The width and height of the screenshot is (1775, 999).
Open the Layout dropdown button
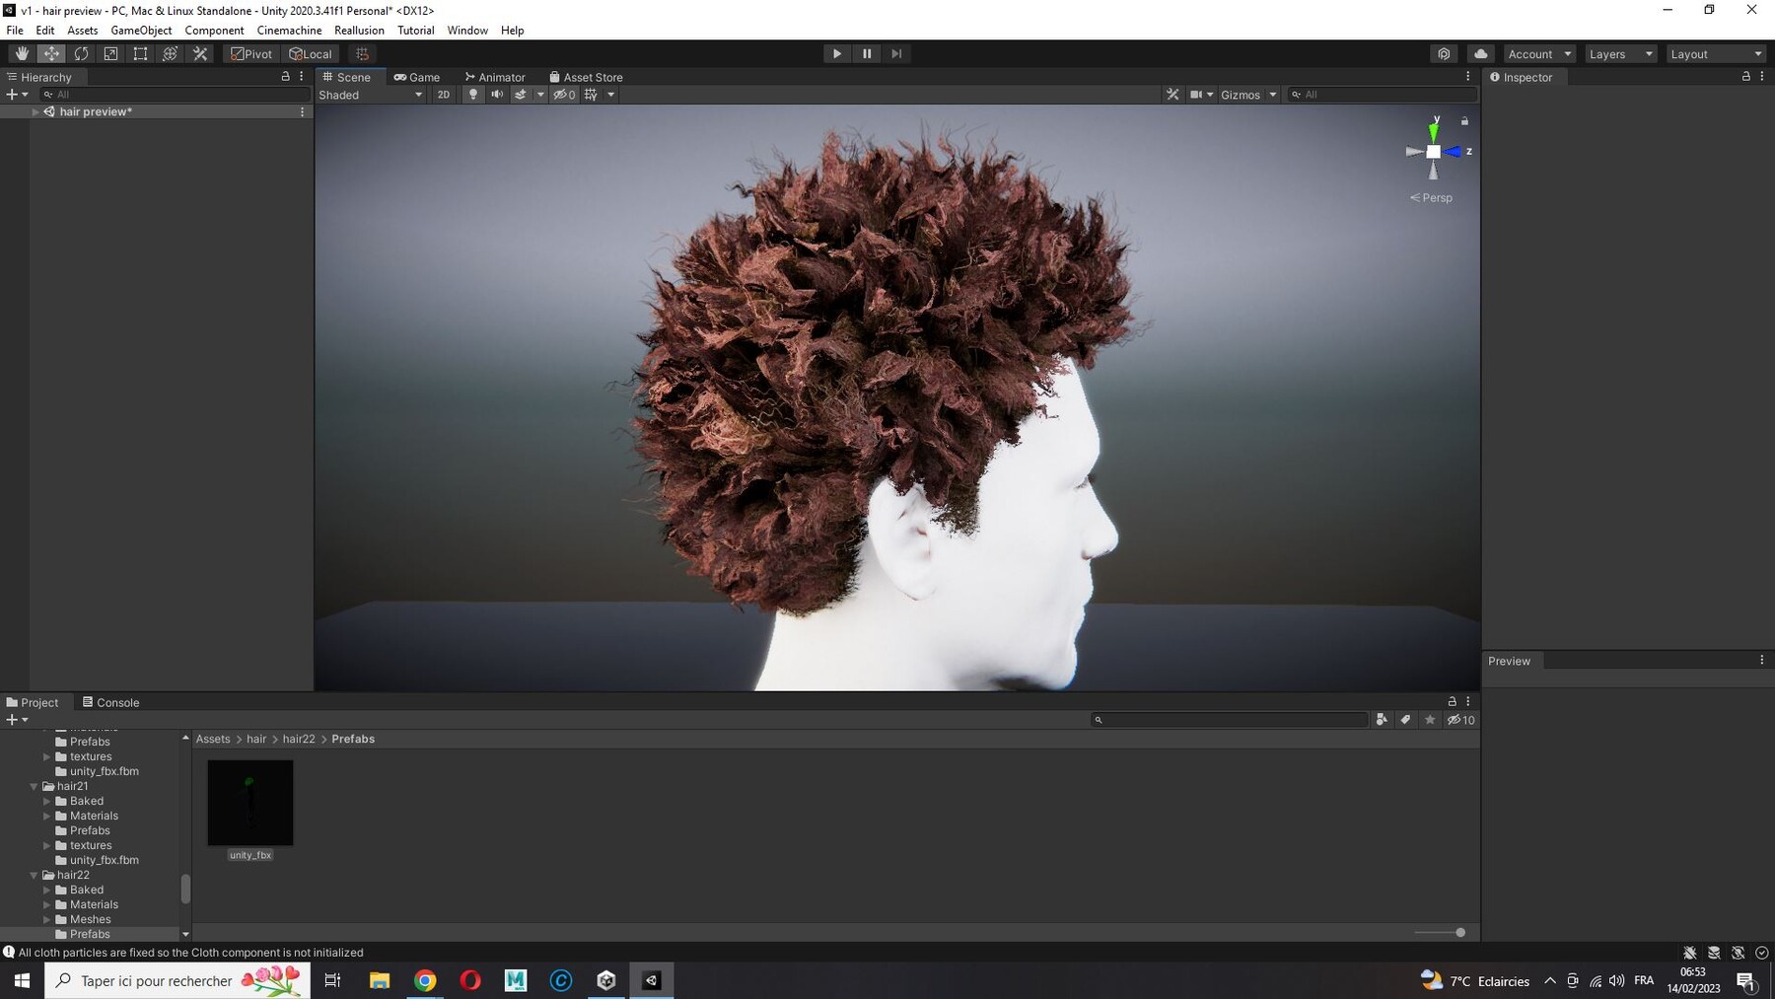(x=1716, y=54)
